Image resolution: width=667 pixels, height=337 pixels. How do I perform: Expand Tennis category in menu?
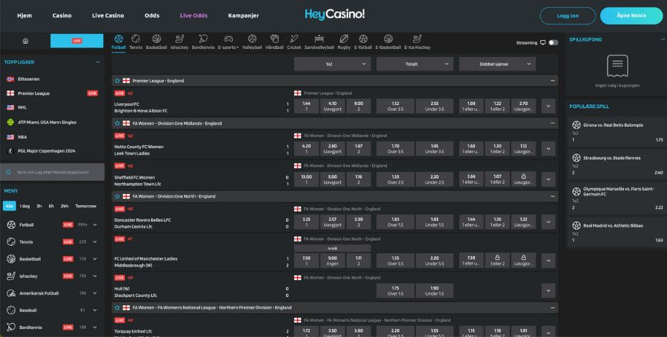tap(95, 241)
